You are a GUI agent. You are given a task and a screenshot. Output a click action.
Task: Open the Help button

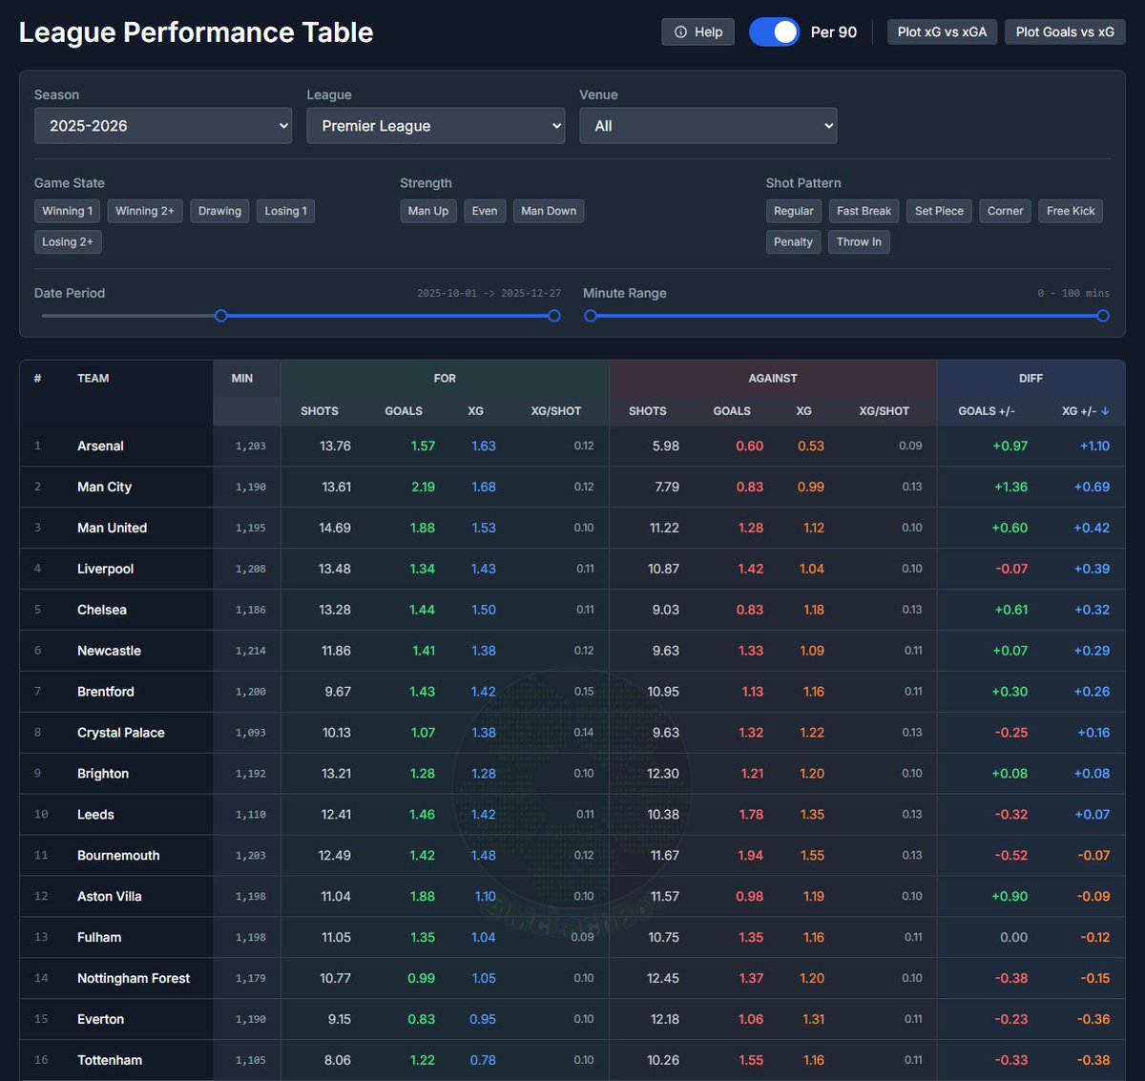(x=698, y=31)
